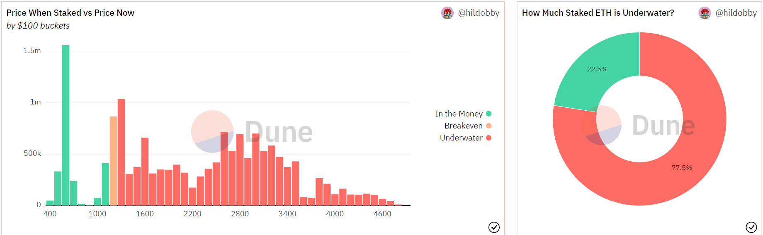Toggle In the Money legend series
This screenshot has width=763, height=235.
(x=463, y=114)
